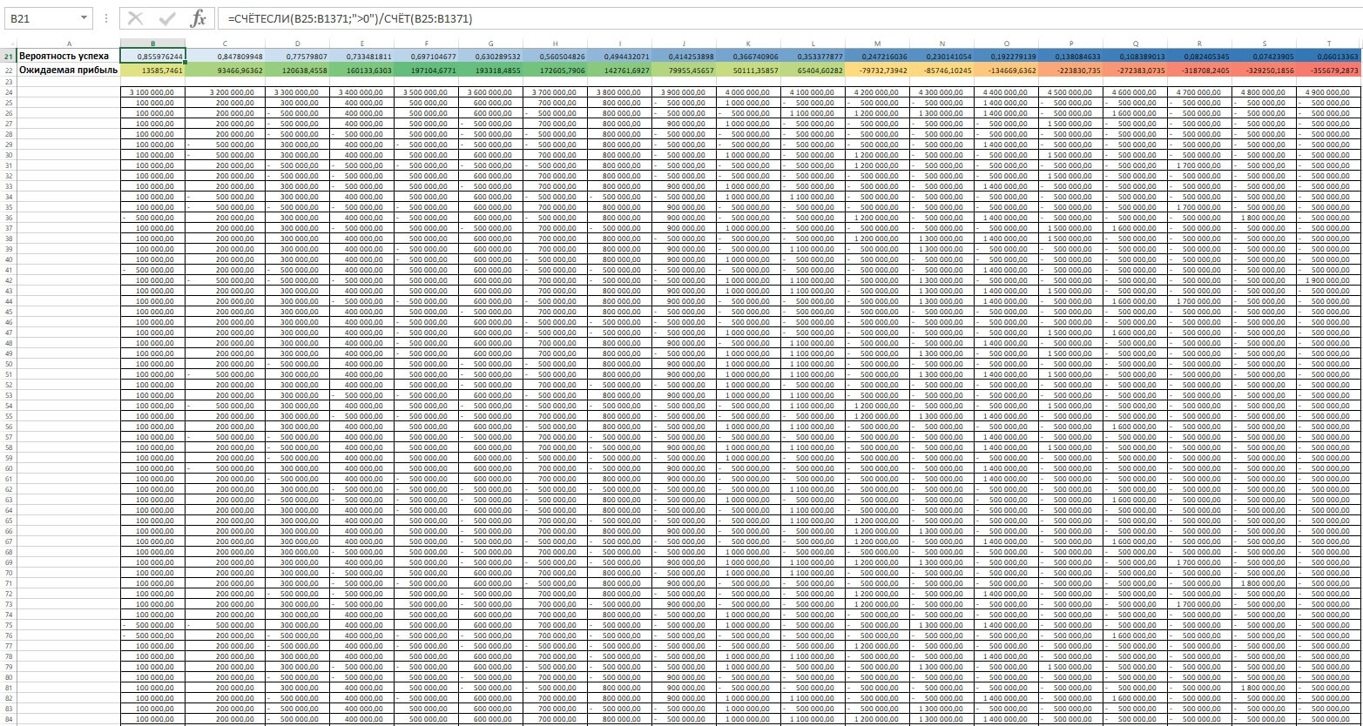This screenshot has width=1363, height=726.
Task: Select the 'Ожидаемая прибыль' label cell
Action: coord(69,70)
